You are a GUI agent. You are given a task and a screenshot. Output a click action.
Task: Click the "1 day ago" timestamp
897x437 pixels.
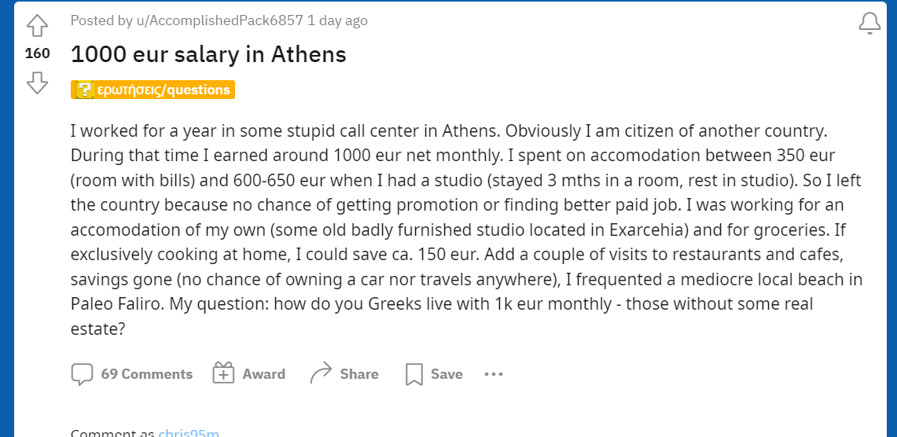(337, 20)
